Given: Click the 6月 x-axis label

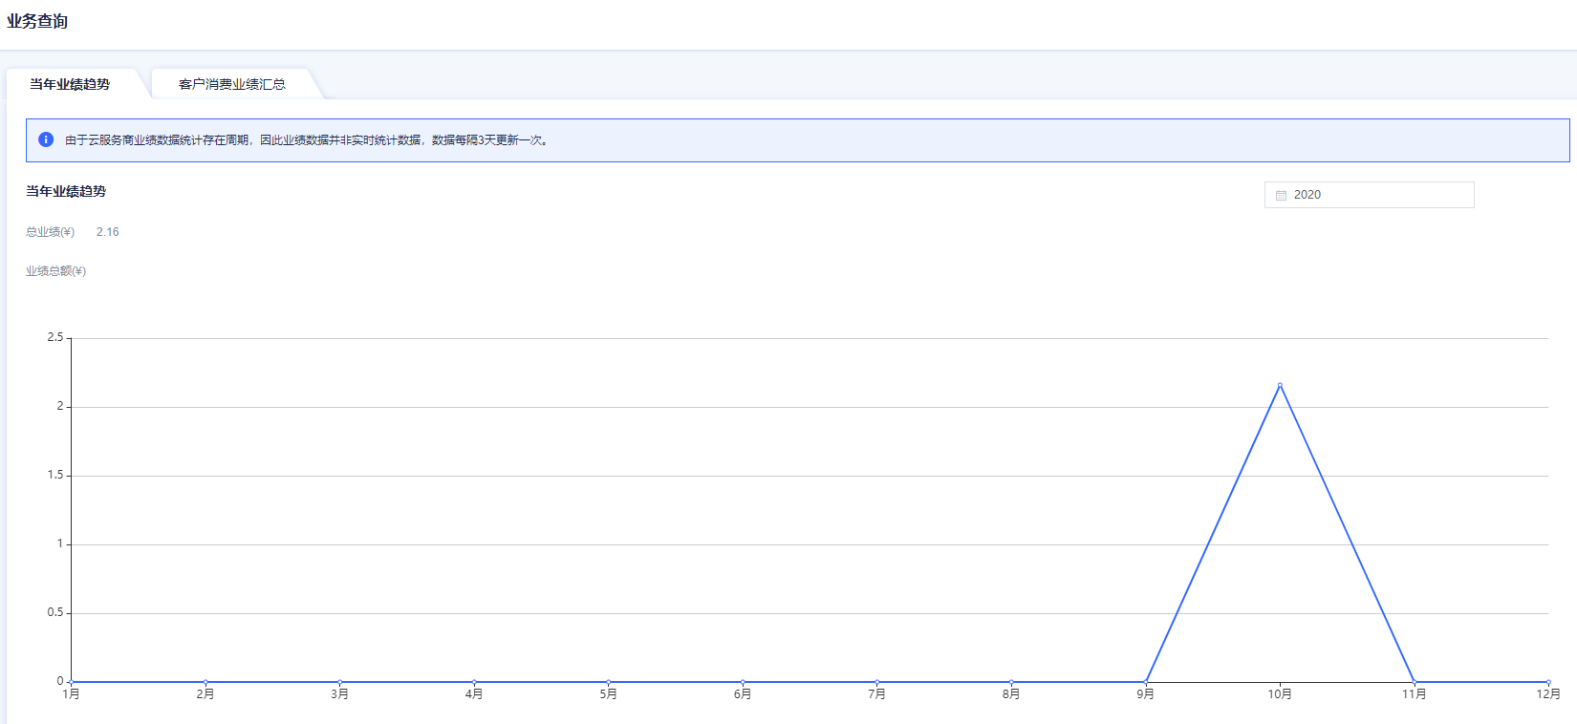Looking at the screenshot, I should point(743,694).
